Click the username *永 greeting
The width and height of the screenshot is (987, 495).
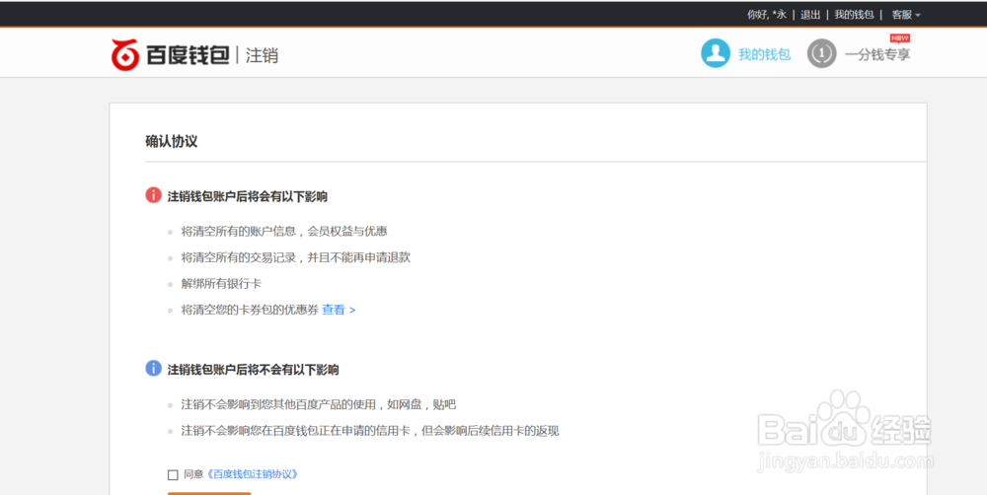[767, 15]
